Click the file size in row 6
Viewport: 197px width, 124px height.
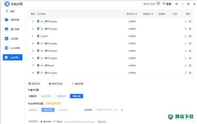click(x=132, y=58)
